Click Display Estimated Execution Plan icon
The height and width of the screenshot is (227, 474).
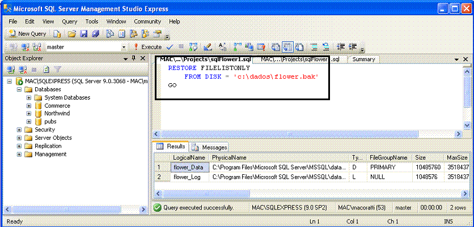click(x=193, y=47)
